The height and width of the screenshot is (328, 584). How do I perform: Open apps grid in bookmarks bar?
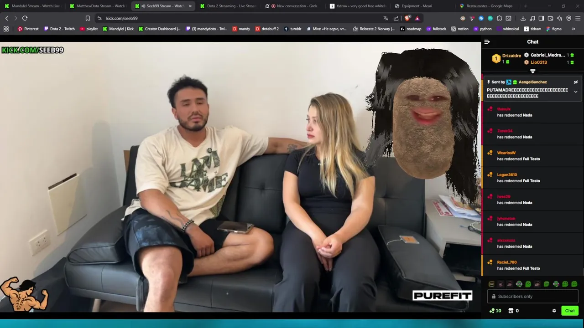(x=6, y=29)
